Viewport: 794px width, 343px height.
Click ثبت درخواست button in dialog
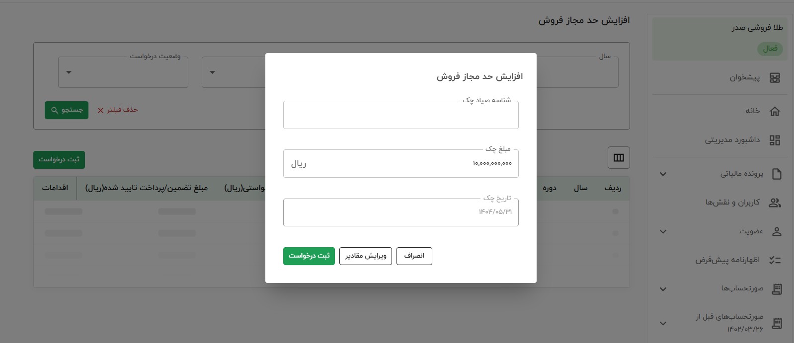pos(309,256)
